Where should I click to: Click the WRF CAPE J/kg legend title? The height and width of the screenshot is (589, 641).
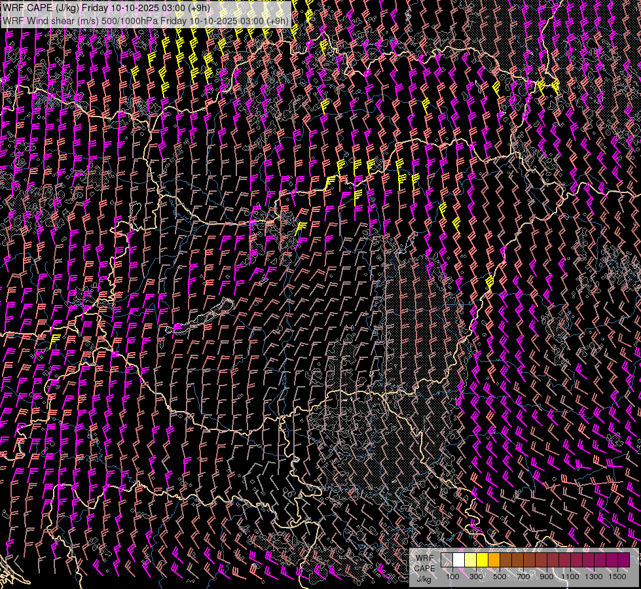(424, 568)
